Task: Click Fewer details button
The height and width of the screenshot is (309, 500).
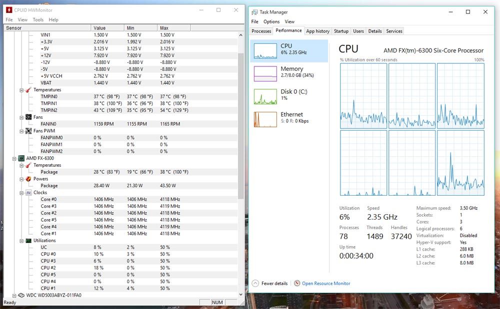Action: point(270,283)
